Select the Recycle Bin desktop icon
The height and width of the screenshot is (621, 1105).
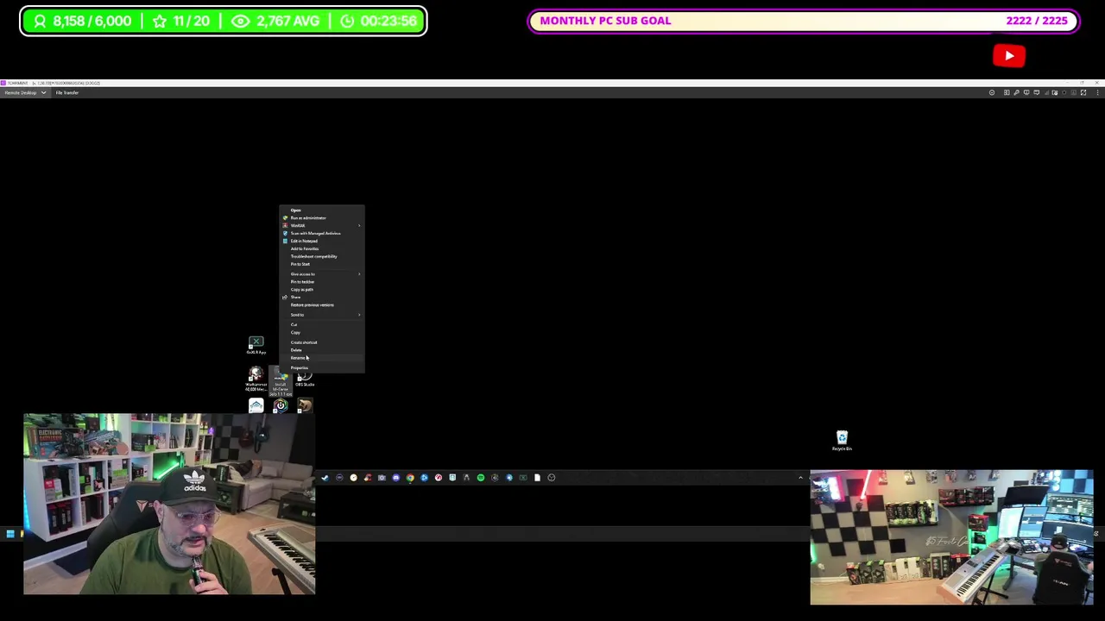[842, 441]
